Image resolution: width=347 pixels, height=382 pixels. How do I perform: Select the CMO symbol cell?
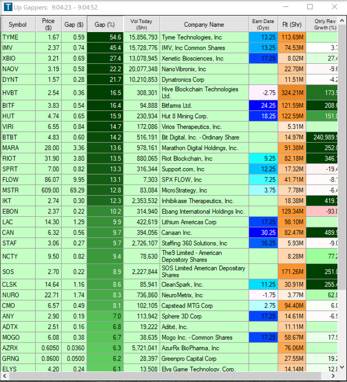18,305
